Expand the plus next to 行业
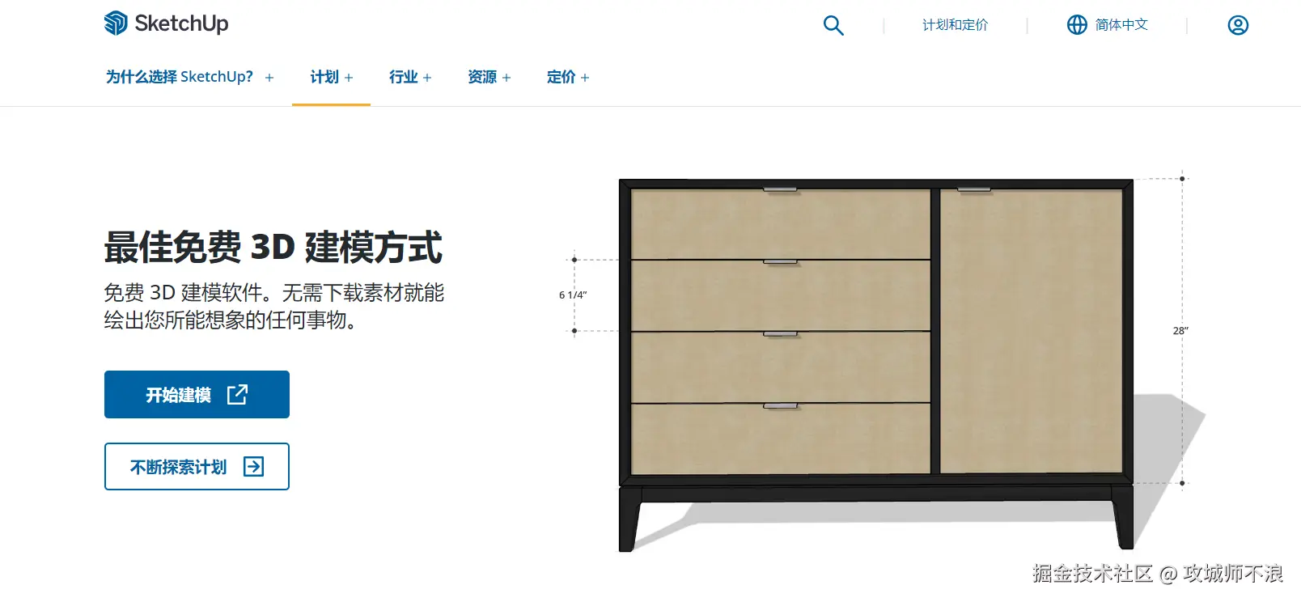This screenshot has width=1301, height=602. 427,78
